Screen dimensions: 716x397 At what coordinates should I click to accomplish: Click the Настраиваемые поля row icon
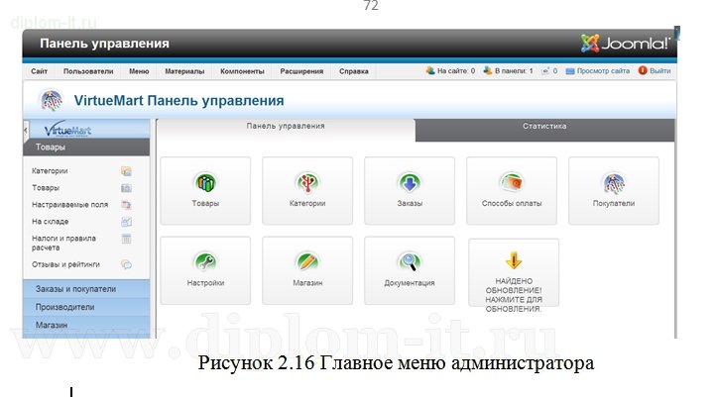pyautogui.click(x=126, y=205)
